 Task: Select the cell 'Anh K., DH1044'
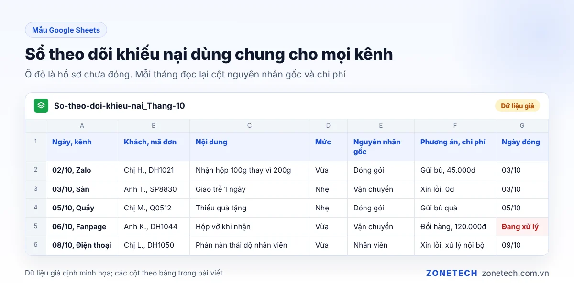click(154, 226)
